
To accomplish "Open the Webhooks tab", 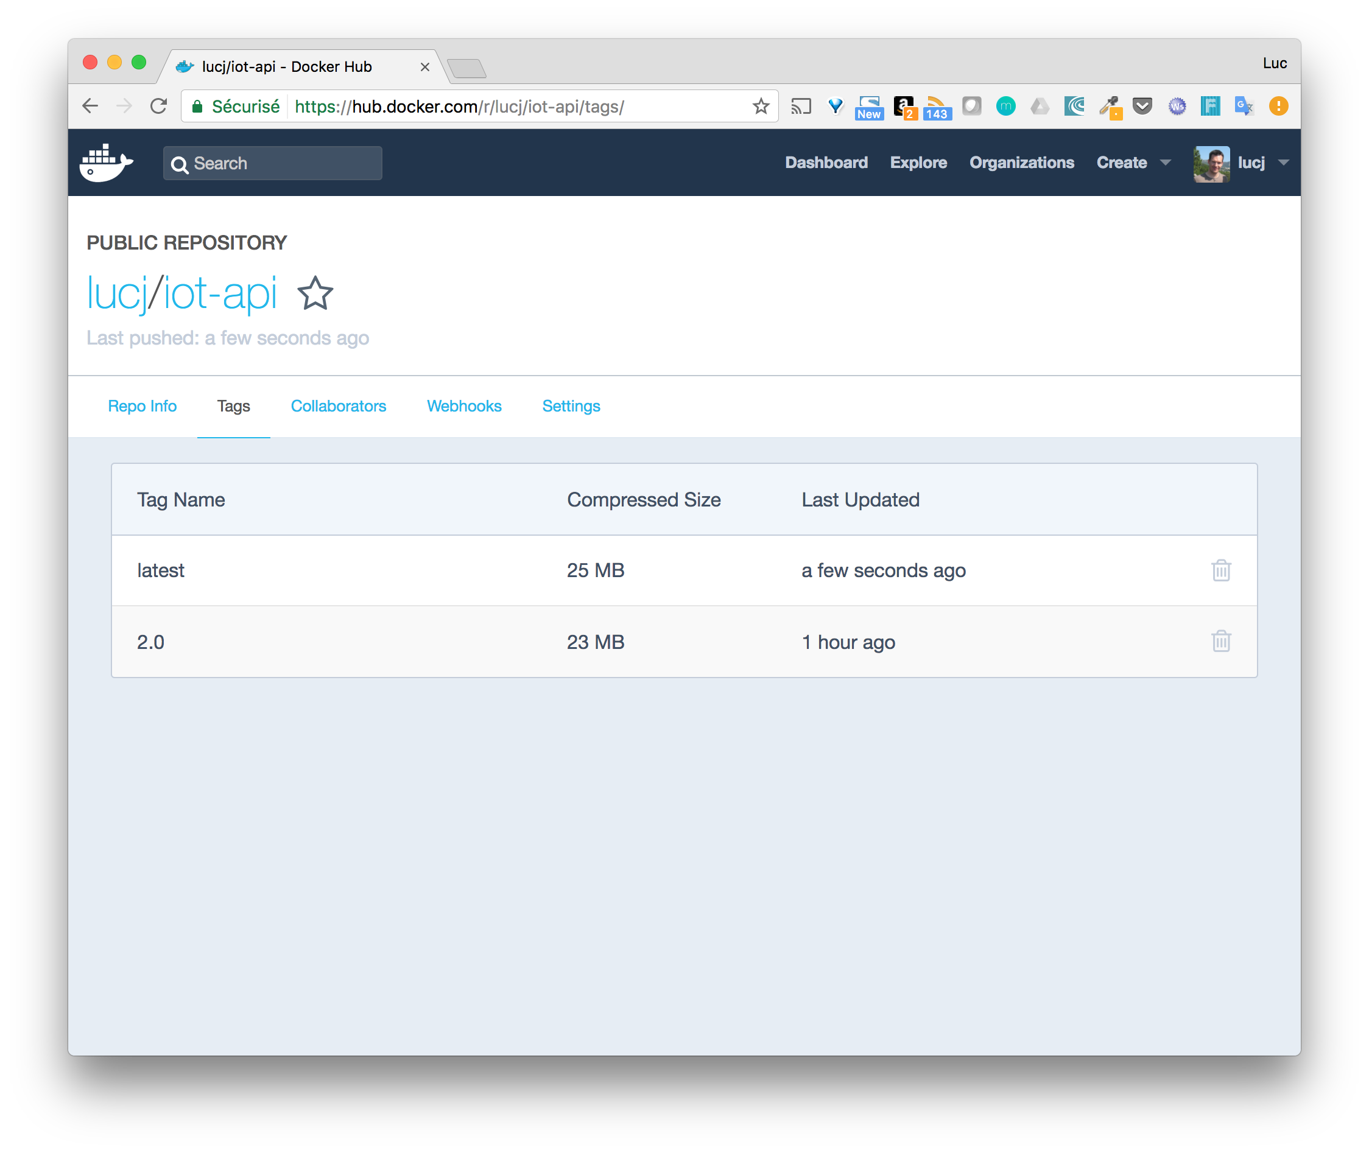I will click(x=463, y=406).
